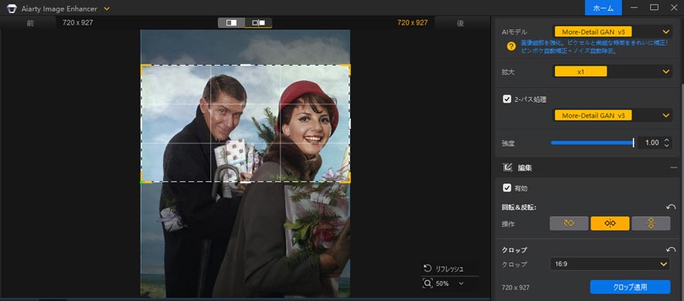Click the ホーム button
The width and height of the screenshot is (684, 301).
tap(604, 8)
